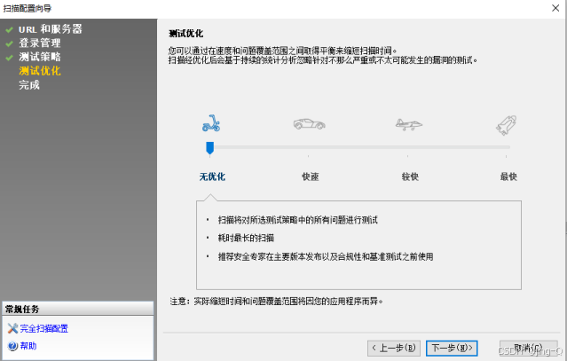The image size is (567, 361).
Task: Go to the 测试策略 step
Action: (x=40, y=57)
